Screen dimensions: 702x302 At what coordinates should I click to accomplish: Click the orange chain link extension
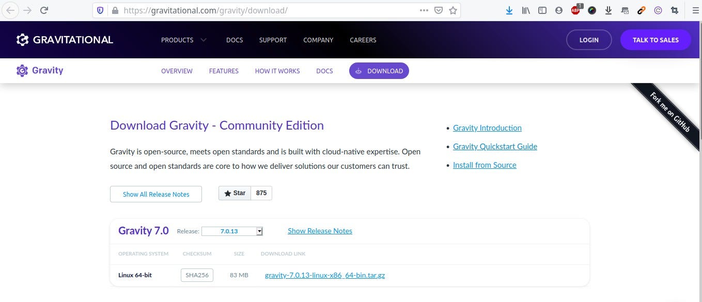pos(642,10)
